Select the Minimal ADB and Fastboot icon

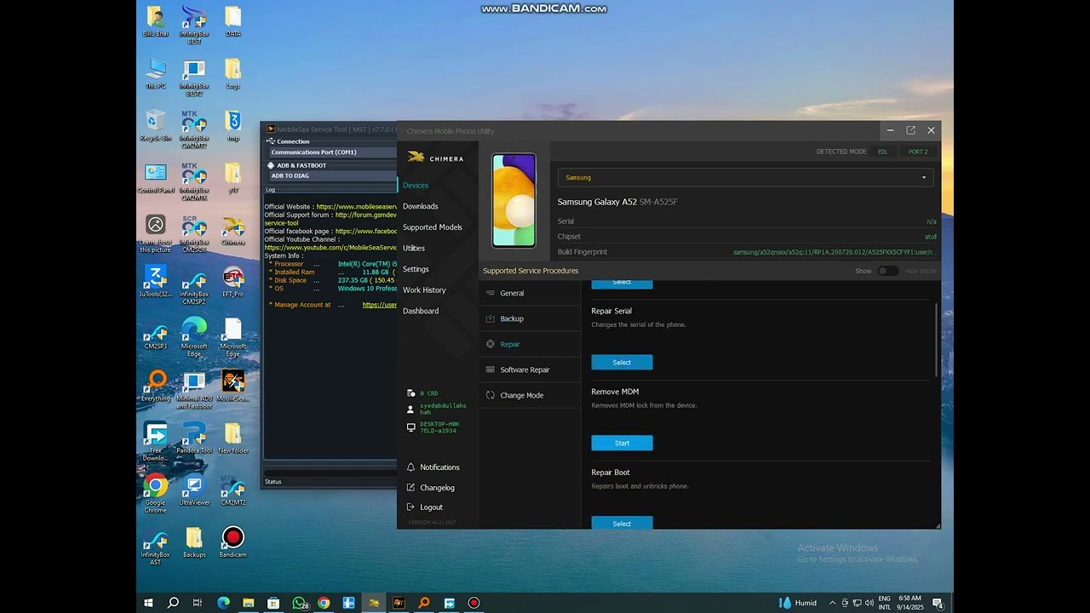[194, 390]
